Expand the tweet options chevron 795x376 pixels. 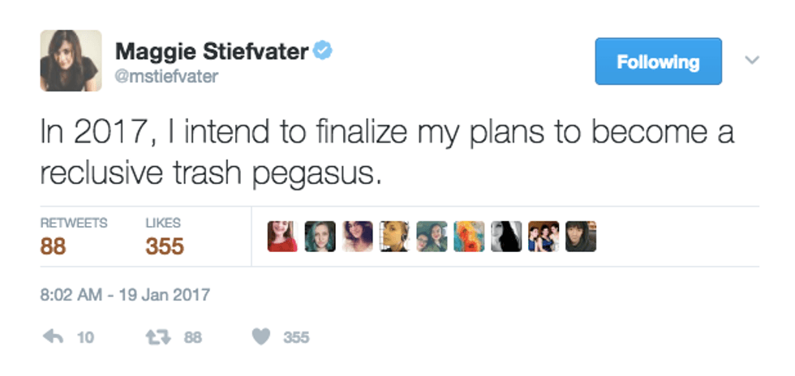click(x=752, y=61)
